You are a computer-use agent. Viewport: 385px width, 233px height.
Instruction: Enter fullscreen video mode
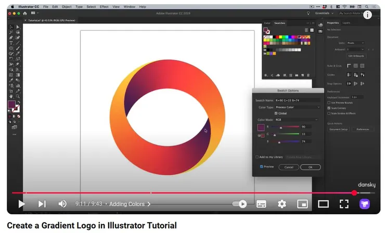click(344, 204)
